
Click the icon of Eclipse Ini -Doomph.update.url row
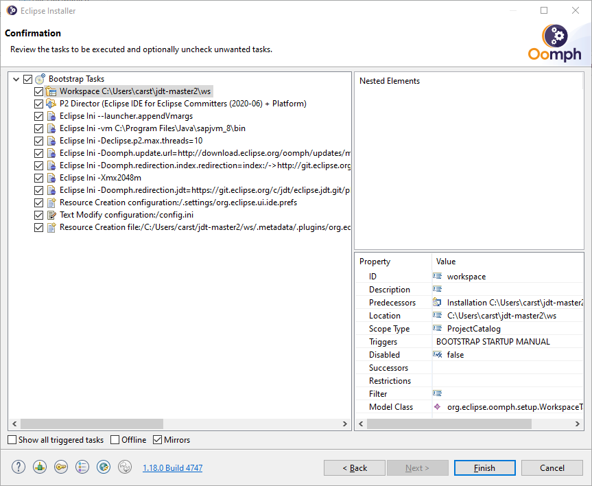click(x=51, y=153)
